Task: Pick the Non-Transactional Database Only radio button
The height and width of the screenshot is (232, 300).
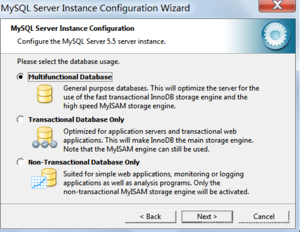Action: coord(20,162)
